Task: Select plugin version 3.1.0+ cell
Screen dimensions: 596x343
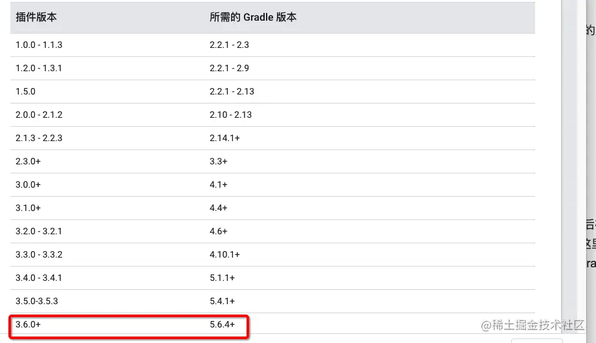Action: point(28,208)
